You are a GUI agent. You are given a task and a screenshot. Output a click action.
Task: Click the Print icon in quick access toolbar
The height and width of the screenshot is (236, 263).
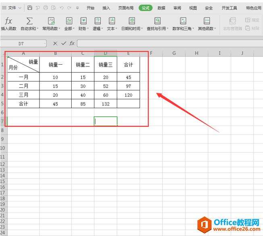click(46, 8)
